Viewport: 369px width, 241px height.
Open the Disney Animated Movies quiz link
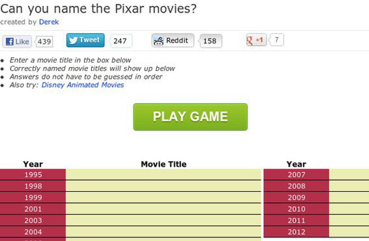pyautogui.click(x=82, y=85)
